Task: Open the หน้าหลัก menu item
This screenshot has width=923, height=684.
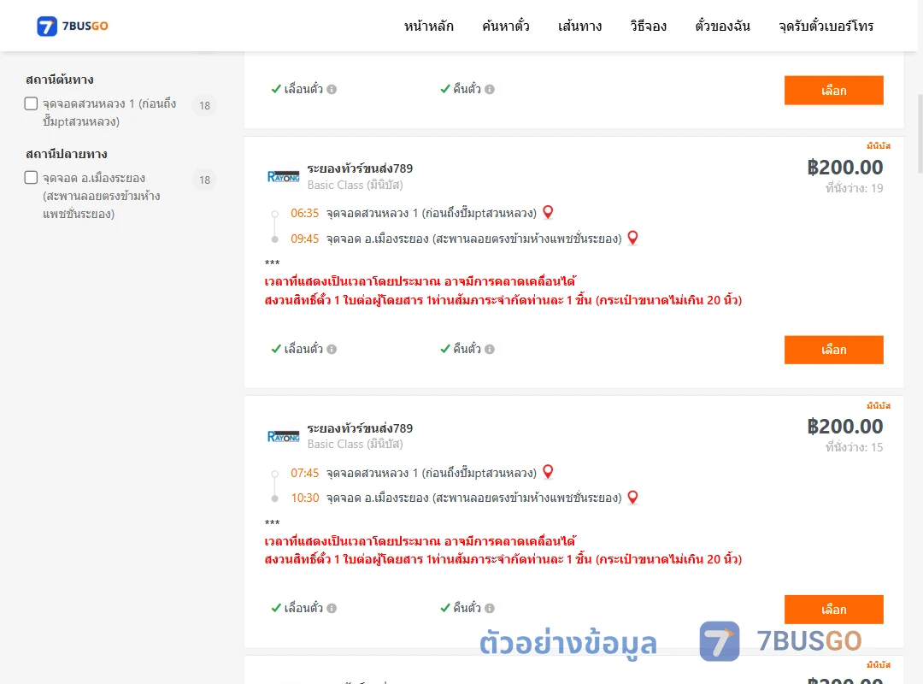Action: point(428,26)
